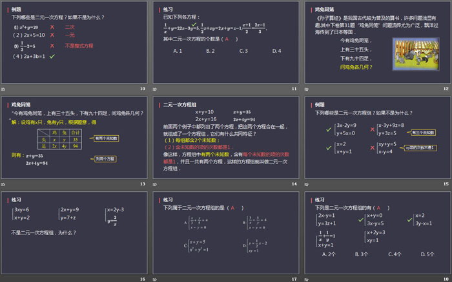Click the slide number label 14
This screenshot has width=452, height=282.
tap(294, 184)
